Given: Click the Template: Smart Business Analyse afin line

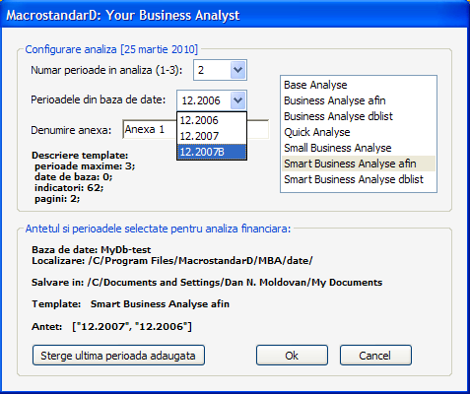Looking at the screenshot, I should click(130, 304).
